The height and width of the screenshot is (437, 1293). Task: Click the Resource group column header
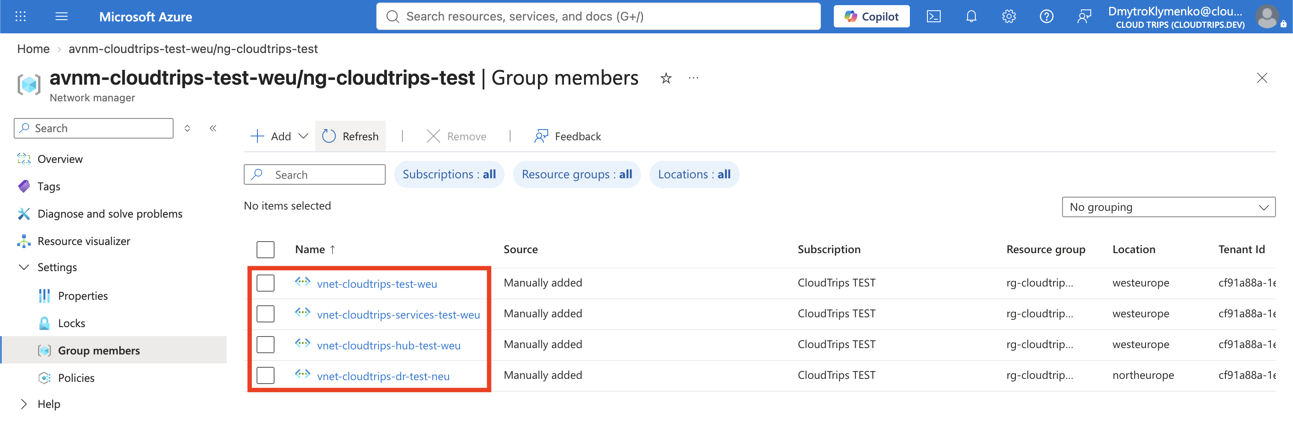[1045, 249]
